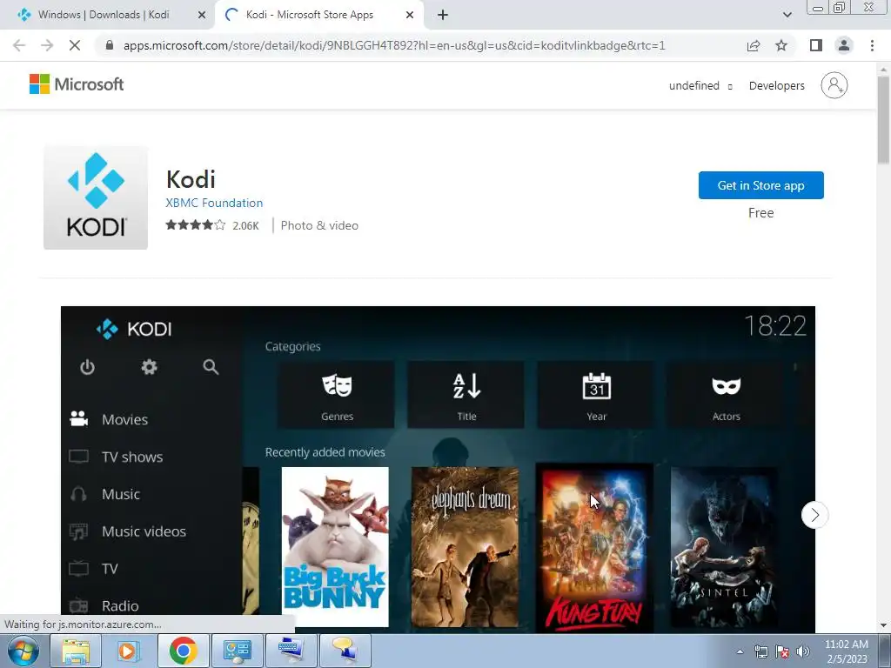
Task: Open the Developers link
Action: pos(776,86)
